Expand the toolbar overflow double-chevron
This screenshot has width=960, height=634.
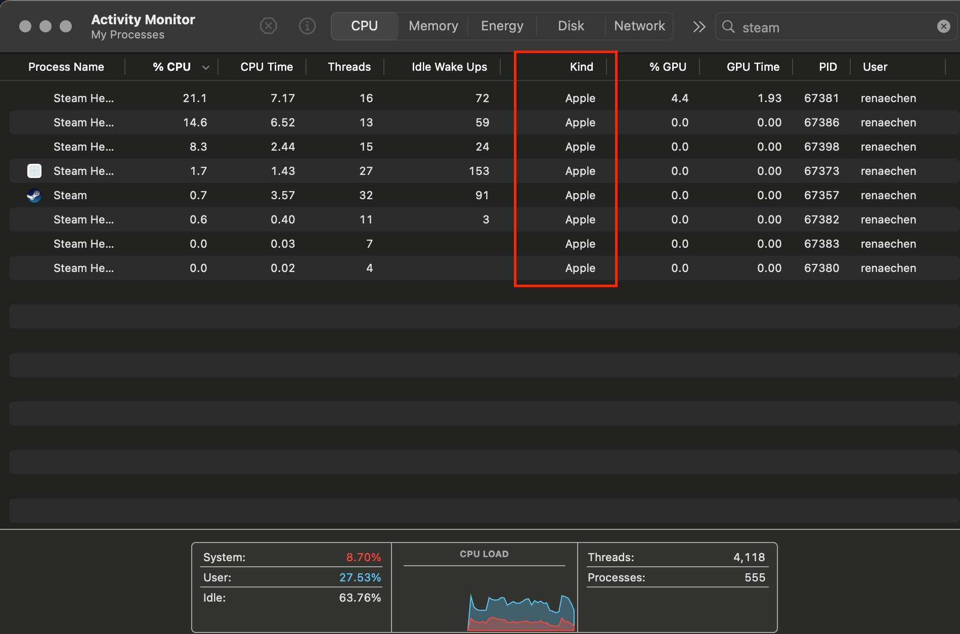coord(699,27)
